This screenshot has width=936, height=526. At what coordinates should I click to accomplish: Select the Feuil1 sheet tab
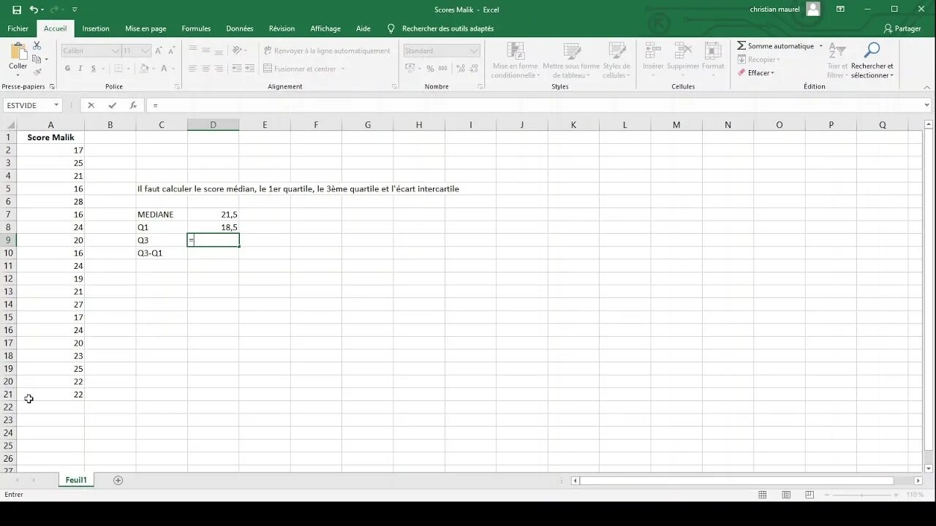tap(76, 480)
